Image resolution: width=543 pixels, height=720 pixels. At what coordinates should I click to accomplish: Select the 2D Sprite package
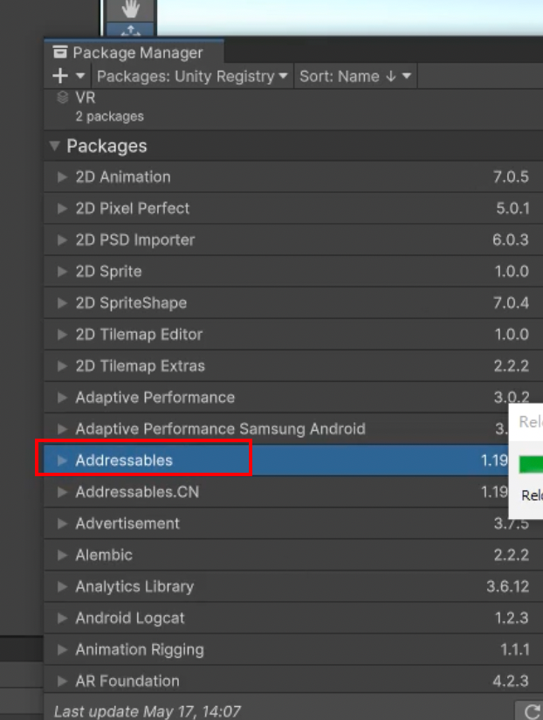coord(293,272)
